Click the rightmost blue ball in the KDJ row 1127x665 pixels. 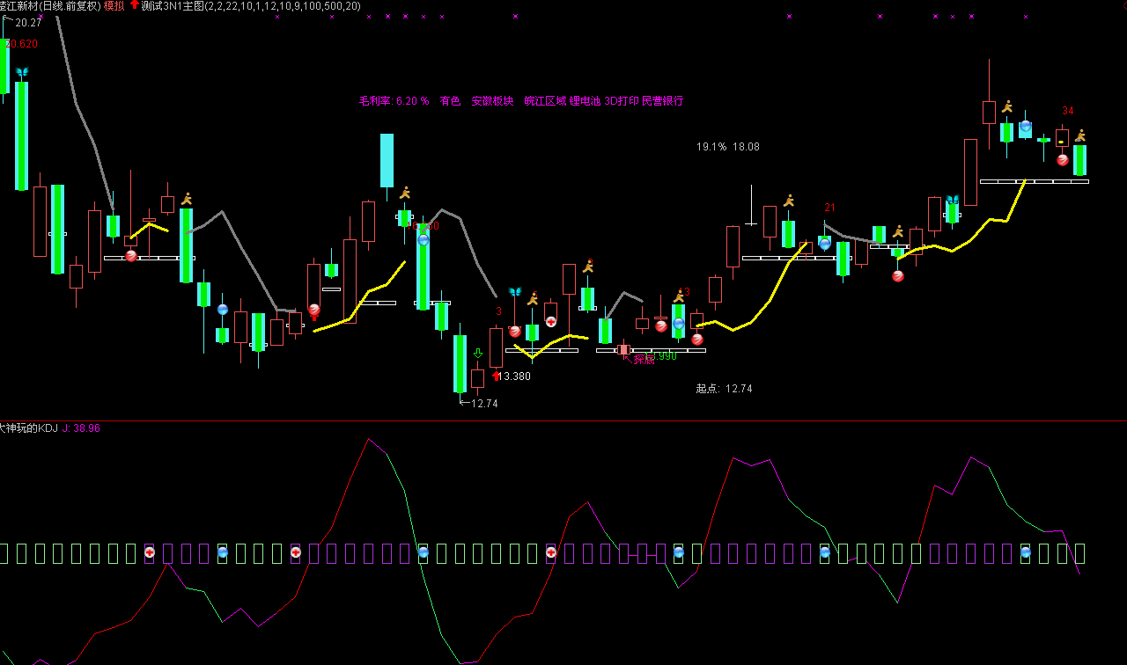[x=1026, y=552]
